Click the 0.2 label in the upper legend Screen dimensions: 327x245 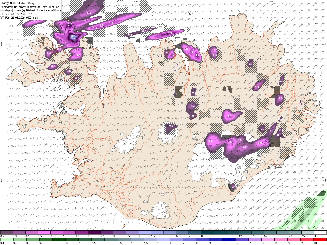2,236
